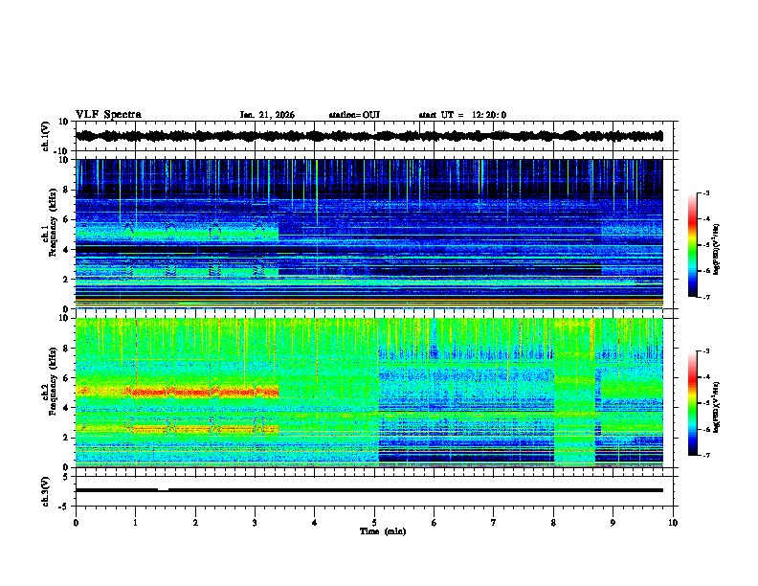
Task: Click the "-7" label on ch.2 color bar
Action: coord(706,456)
